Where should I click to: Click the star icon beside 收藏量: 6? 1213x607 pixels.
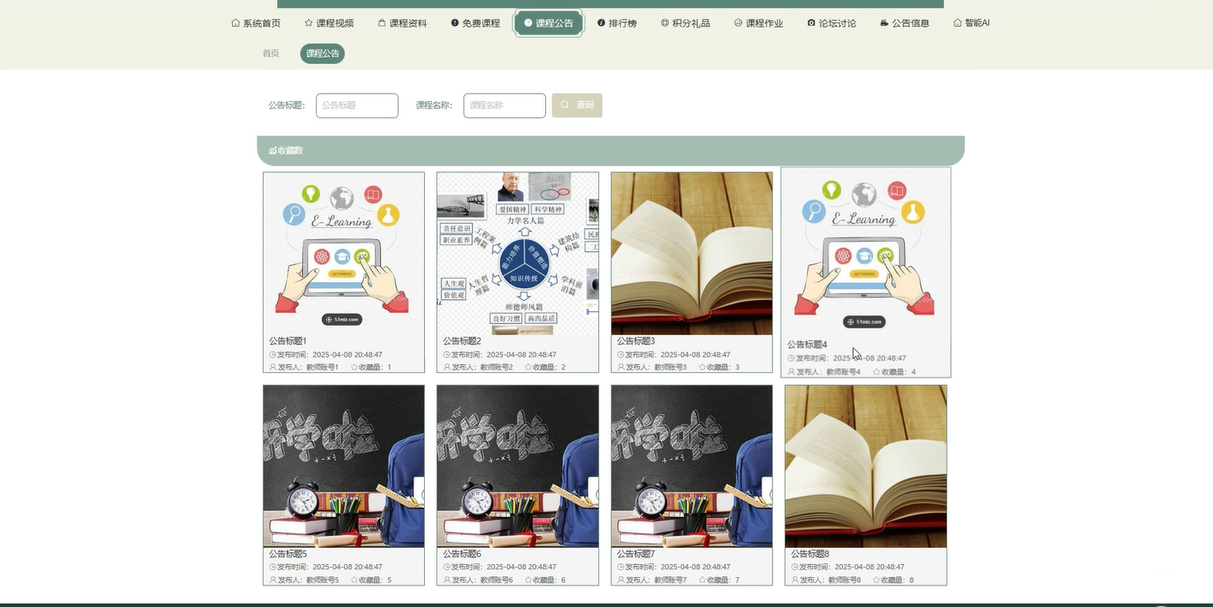coord(528,580)
